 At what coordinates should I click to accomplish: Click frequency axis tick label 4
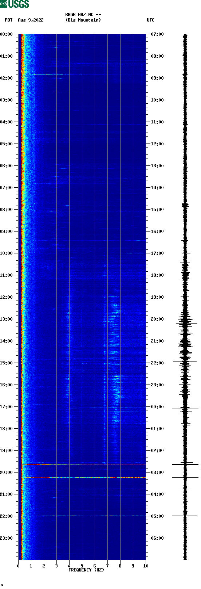pos(69,566)
